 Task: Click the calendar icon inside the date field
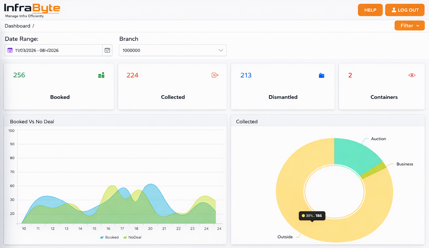pyautogui.click(x=10, y=50)
